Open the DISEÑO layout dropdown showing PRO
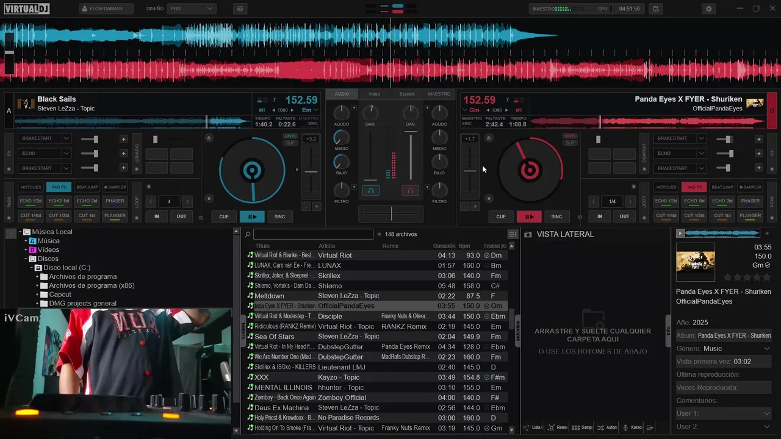 192,9
